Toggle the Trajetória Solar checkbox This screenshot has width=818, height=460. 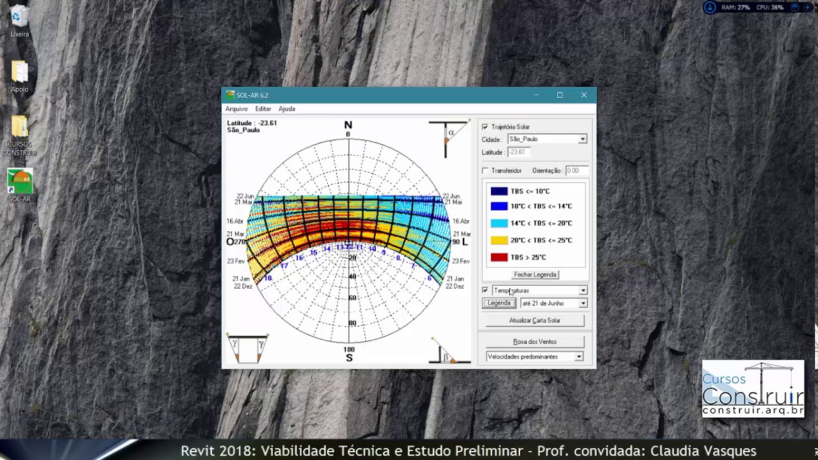(485, 127)
